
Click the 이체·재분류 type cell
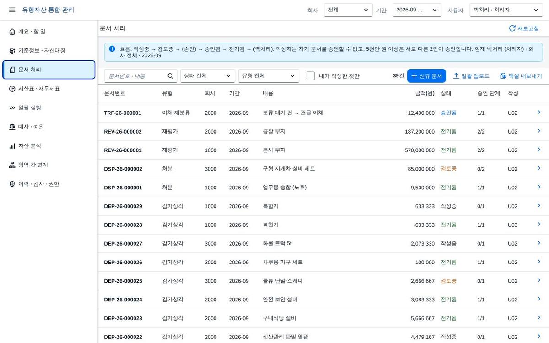pyautogui.click(x=176, y=113)
